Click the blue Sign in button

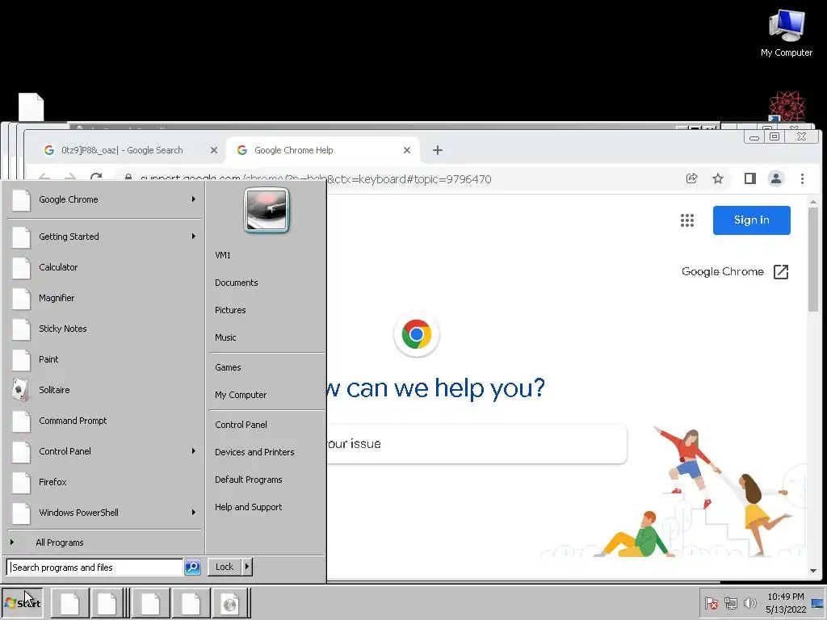tap(752, 220)
